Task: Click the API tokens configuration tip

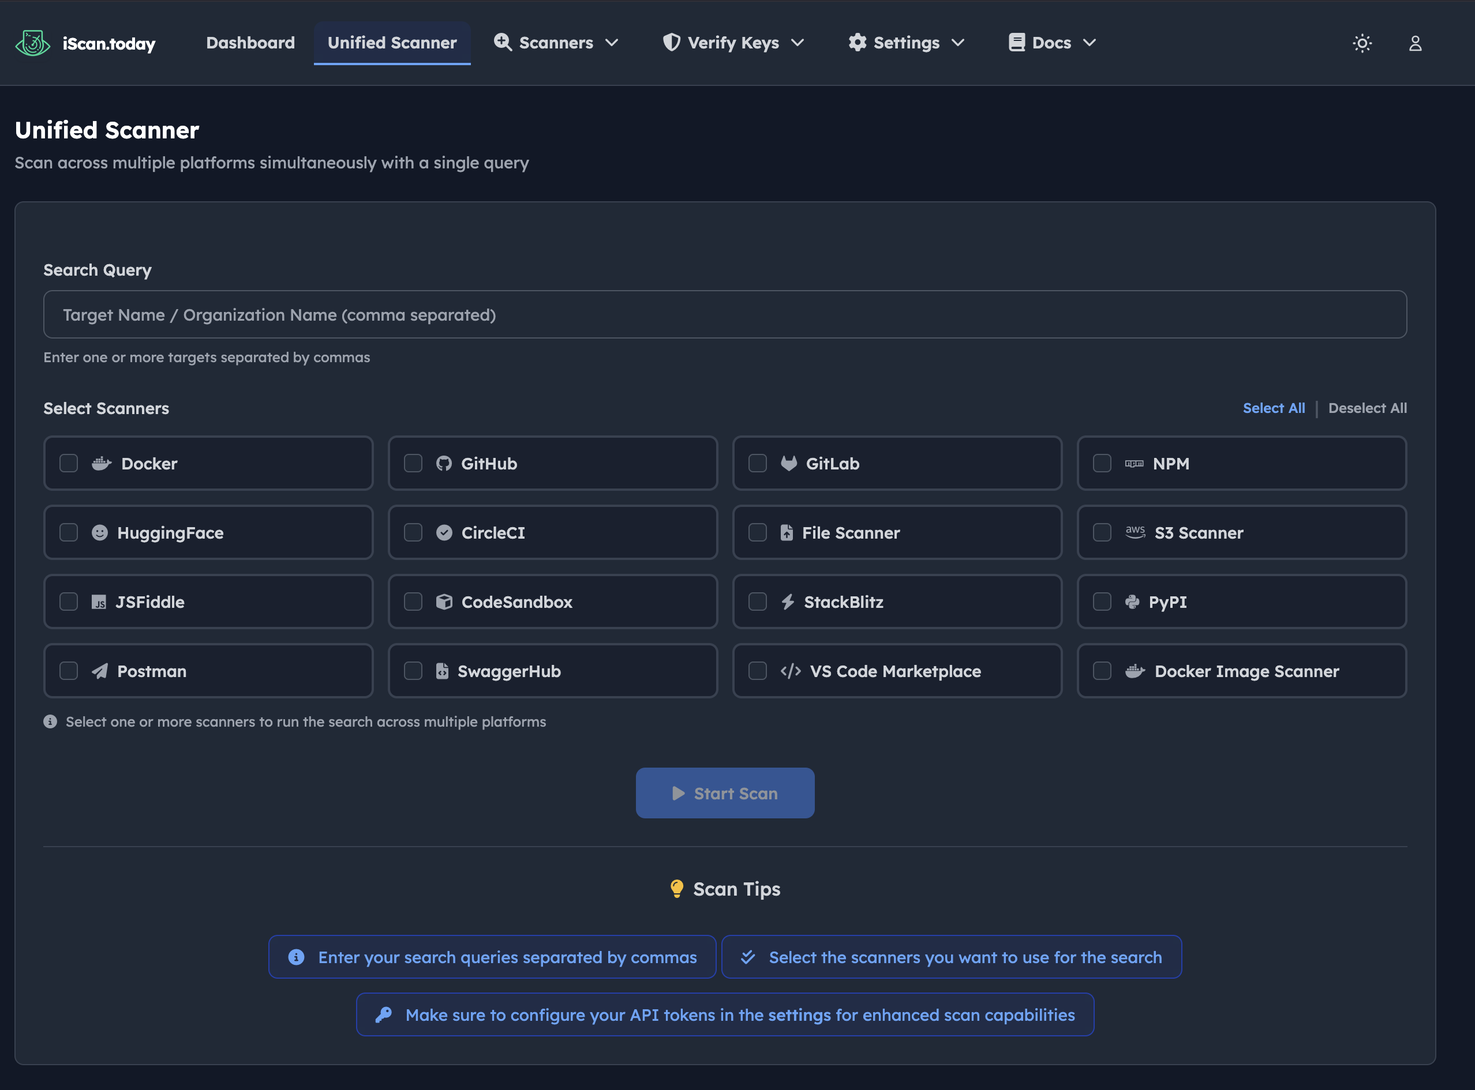Action: [x=725, y=1015]
